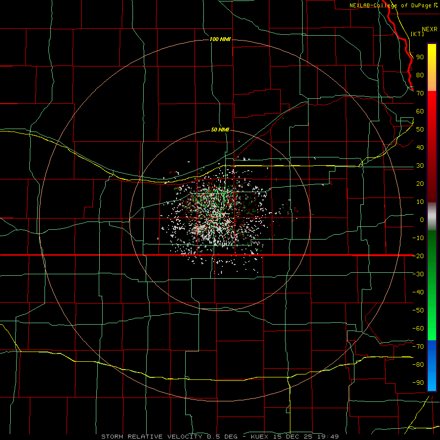Click the gray zero-velocity color bar segment

[432, 217]
